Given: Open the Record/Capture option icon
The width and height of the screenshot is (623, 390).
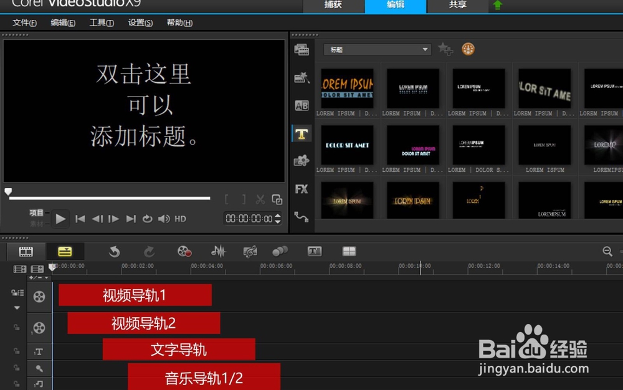Looking at the screenshot, I should [x=184, y=252].
